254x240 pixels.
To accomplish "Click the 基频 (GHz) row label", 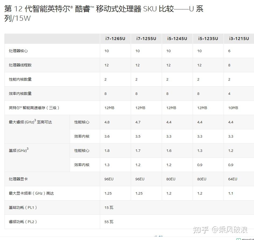I will click(x=19, y=150).
